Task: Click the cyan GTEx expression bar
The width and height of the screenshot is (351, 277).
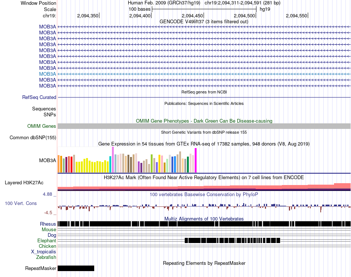Action: 110,164
